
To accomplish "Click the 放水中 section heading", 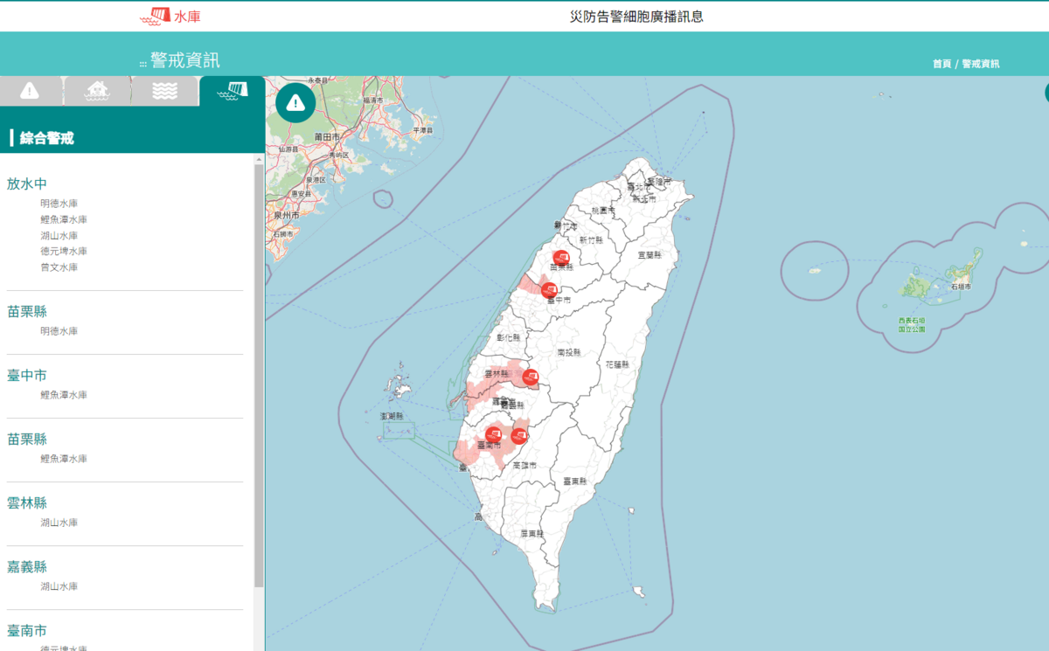I will (27, 184).
